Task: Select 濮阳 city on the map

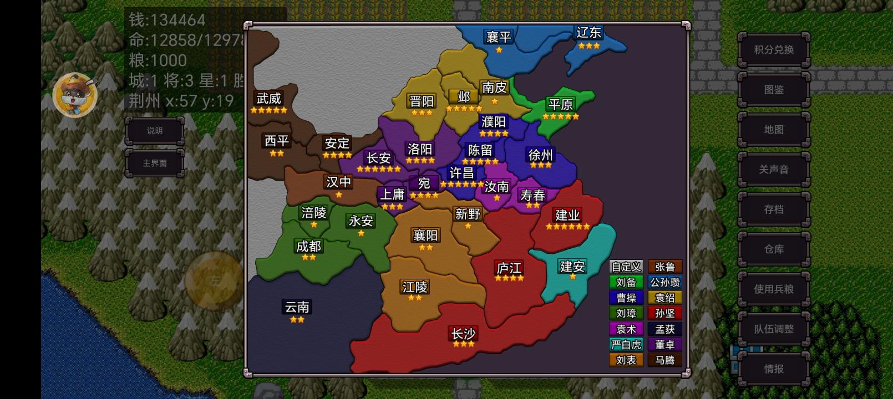Action: click(494, 122)
